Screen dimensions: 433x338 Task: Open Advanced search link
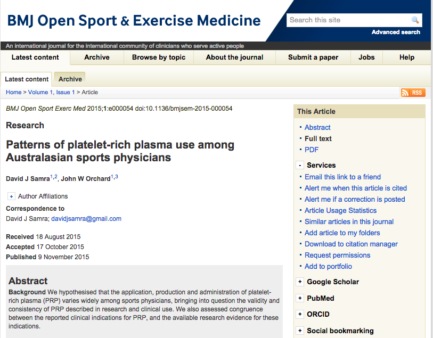[396, 32]
